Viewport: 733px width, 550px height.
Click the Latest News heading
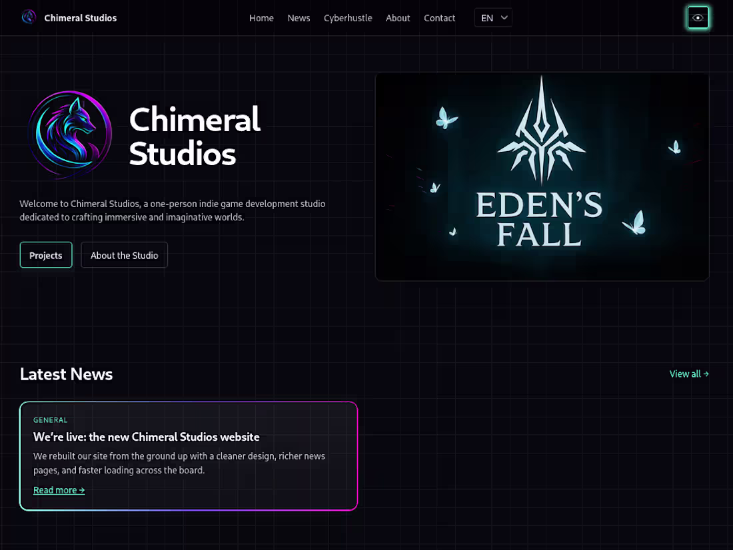67,374
